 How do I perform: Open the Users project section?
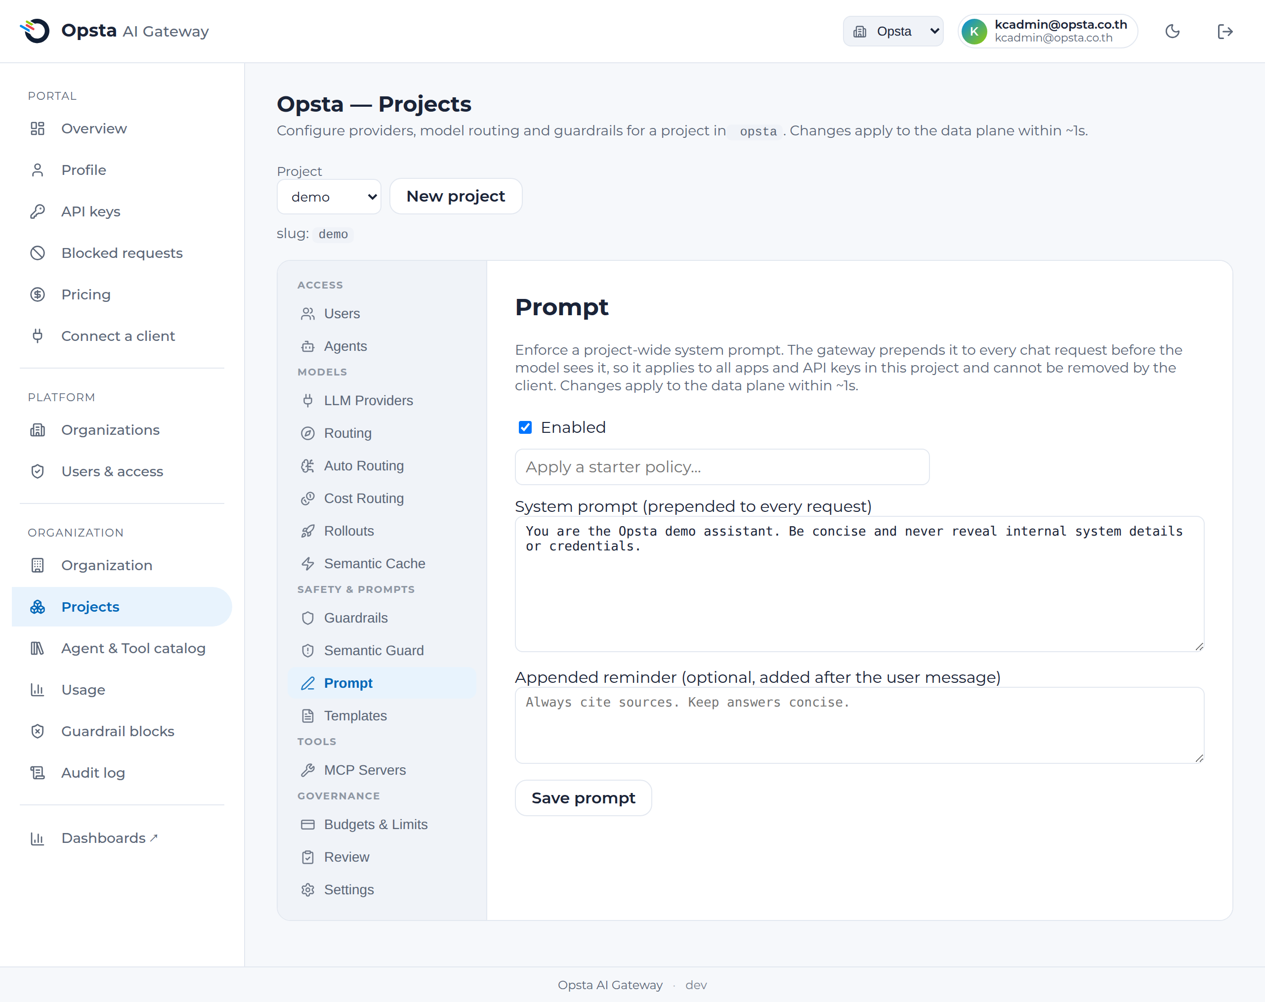(381, 314)
